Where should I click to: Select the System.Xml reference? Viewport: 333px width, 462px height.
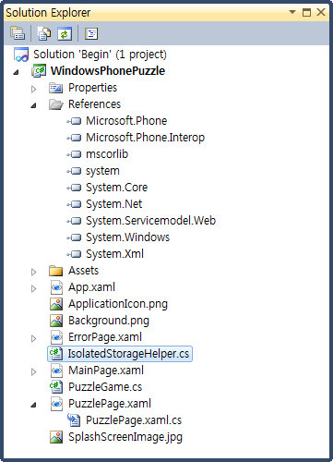coord(114,254)
